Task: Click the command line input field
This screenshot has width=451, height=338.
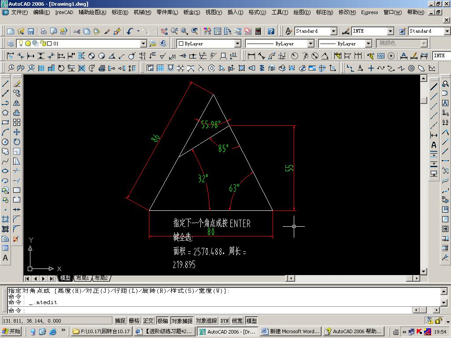Action: 210,310
